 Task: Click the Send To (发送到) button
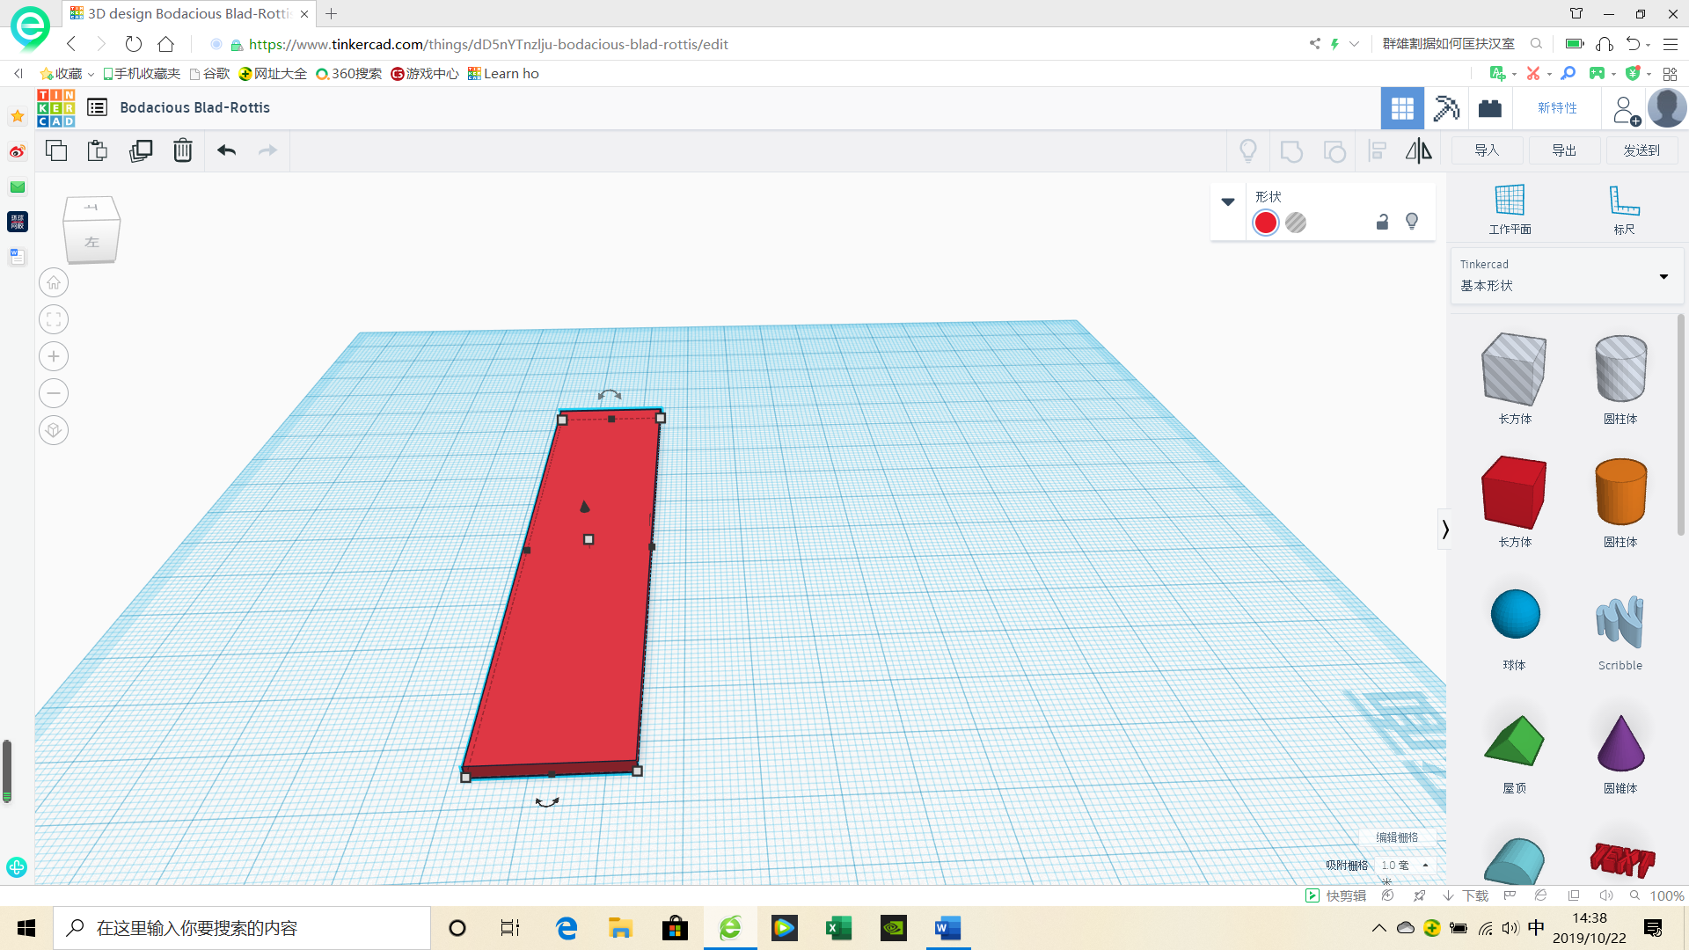tap(1641, 150)
